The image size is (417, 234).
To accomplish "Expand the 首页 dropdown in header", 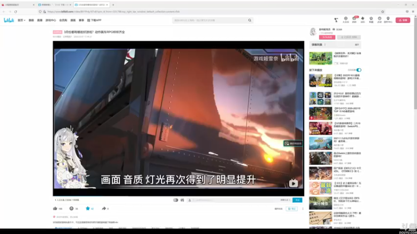I will [x=21, y=20].
